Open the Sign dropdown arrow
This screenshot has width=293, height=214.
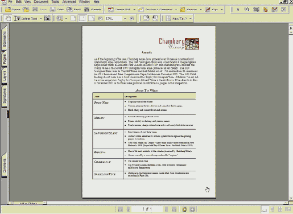point(221,9)
